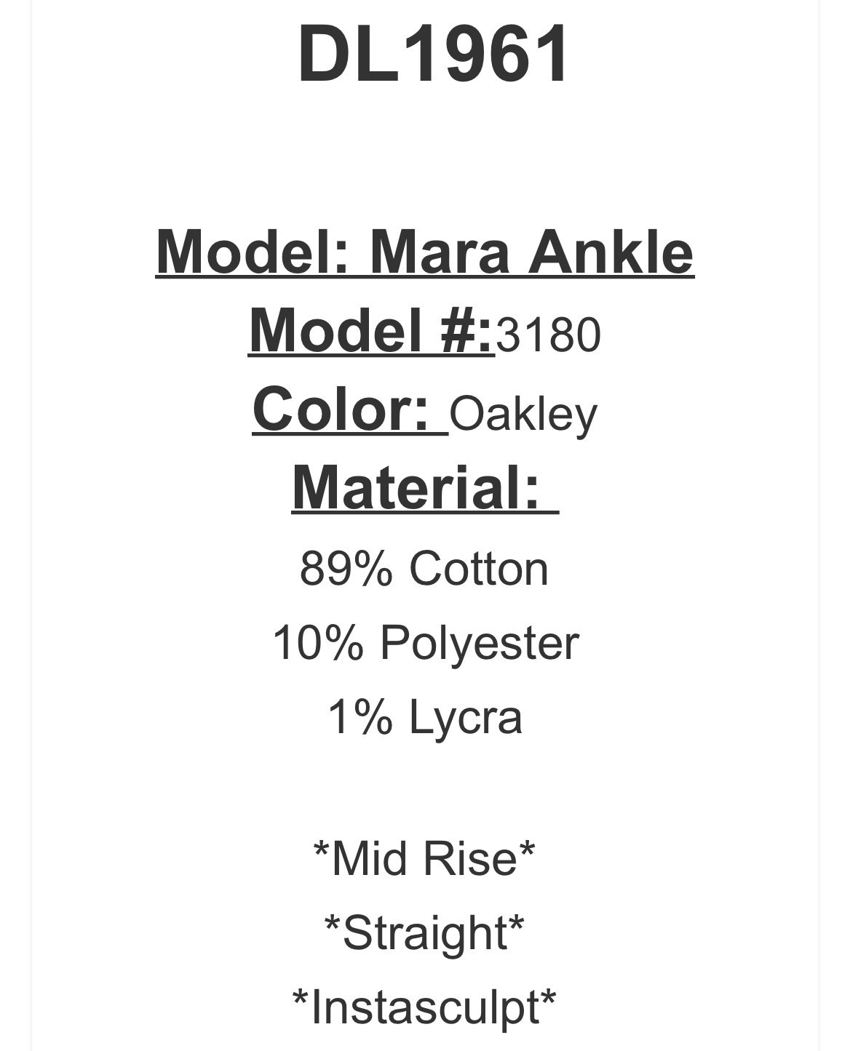Viewport: 850px width, 1051px height.
Task: Click the *Instasculpt* feature text
Action: pos(424,1007)
